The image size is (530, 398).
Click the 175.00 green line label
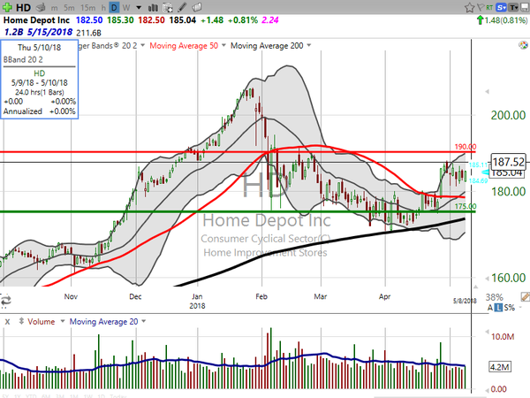[466, 206]
